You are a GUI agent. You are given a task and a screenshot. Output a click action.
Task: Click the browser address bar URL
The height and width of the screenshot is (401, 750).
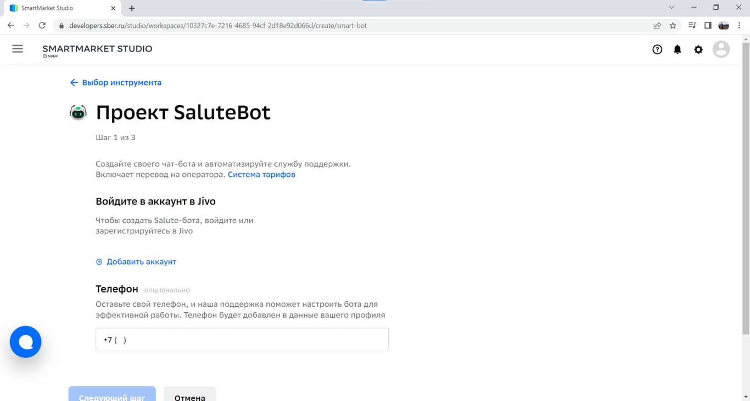pos(218,25)
